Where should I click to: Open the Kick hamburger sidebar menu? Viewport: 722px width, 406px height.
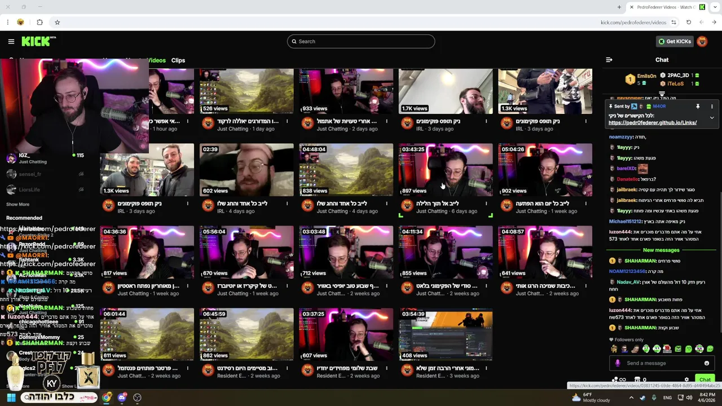click(11, 41)
